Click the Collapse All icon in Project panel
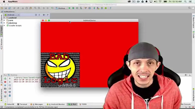195x109 pixels. coord(39,15)
